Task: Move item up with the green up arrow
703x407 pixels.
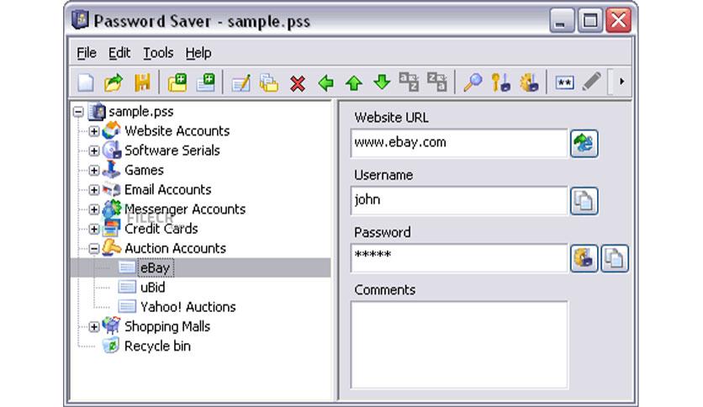Action: click(x=354, y=83)
